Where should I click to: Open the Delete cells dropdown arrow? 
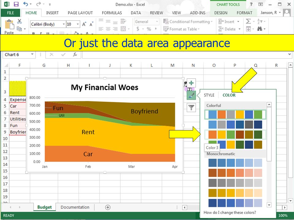(239, 29)
